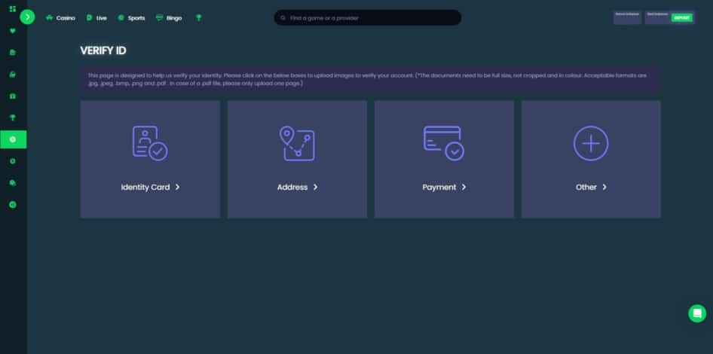The image size is (713, 354).
Task: Expand the chevron next to Identity Card
Action: click(x=177, y=188)
